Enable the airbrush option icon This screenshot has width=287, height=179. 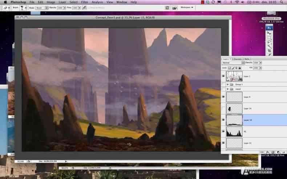(x=84, y=8)
